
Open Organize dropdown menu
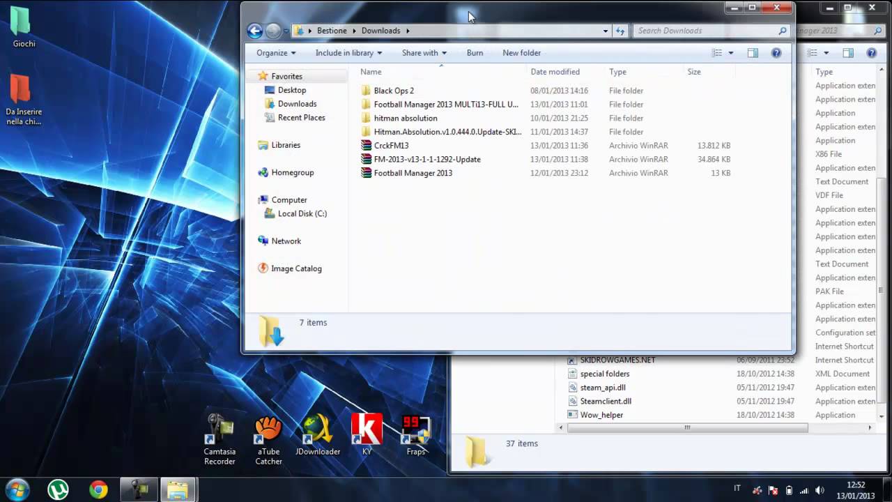coord(276,53)
